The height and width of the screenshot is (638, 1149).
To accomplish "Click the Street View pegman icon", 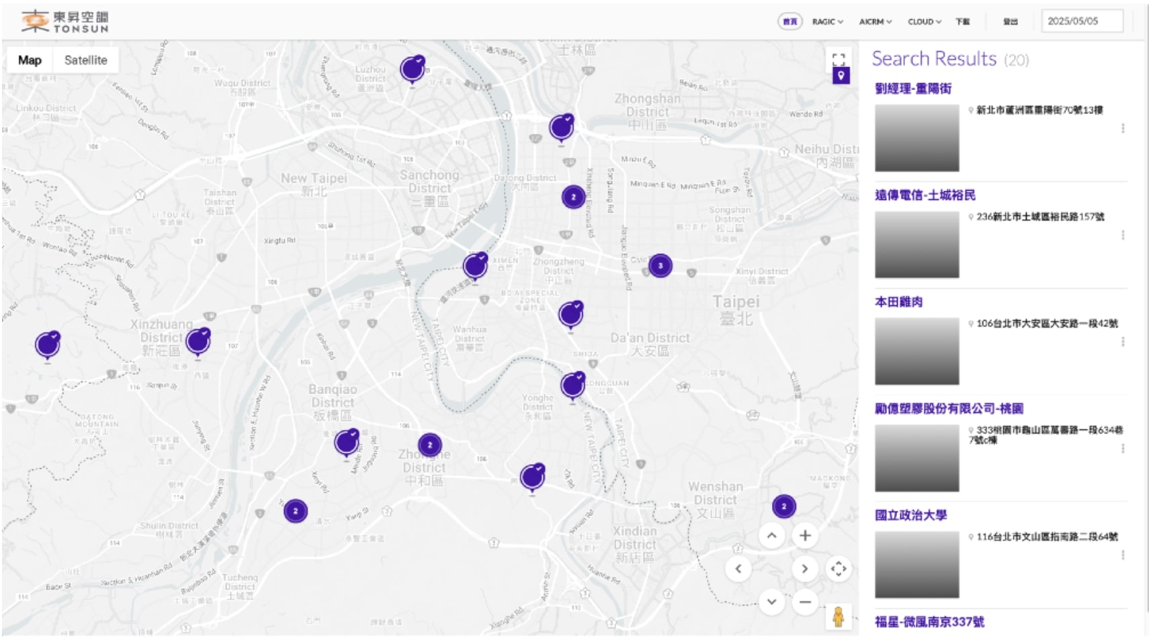I will [838, 617].
